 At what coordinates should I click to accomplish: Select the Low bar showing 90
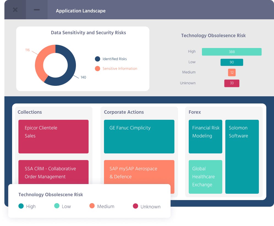click(232, 62)
